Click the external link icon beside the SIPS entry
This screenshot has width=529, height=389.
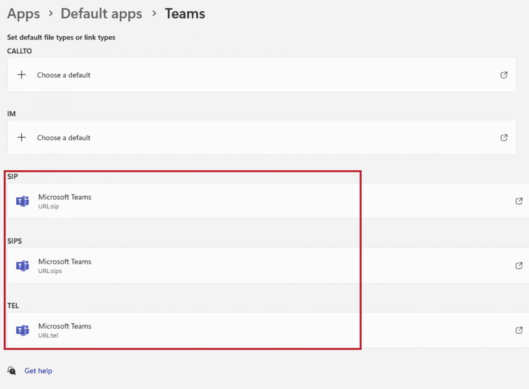click(519, 266)
